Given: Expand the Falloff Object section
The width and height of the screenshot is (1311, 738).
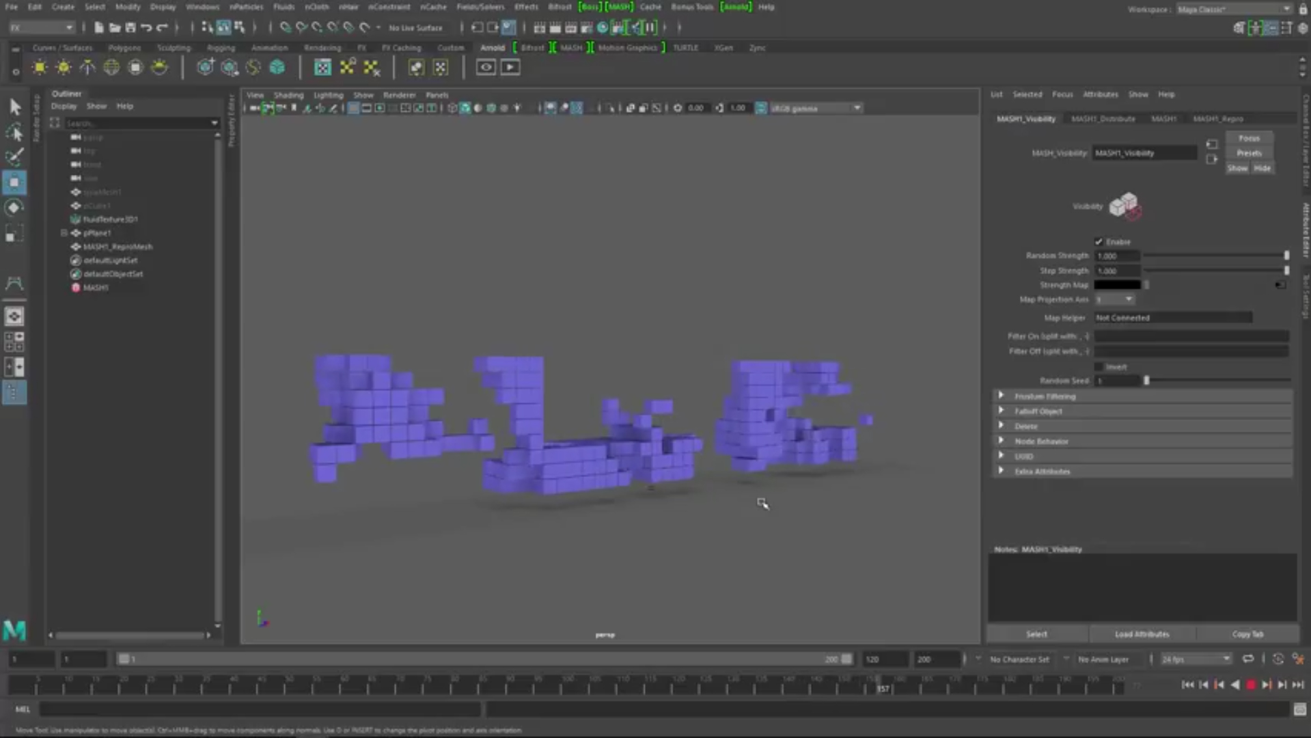Looking at the screenshot, I should coord(1142,411).
